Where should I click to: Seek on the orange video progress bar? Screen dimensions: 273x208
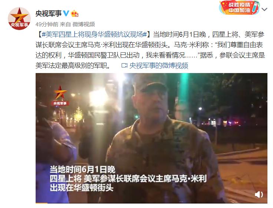[42, 203]
